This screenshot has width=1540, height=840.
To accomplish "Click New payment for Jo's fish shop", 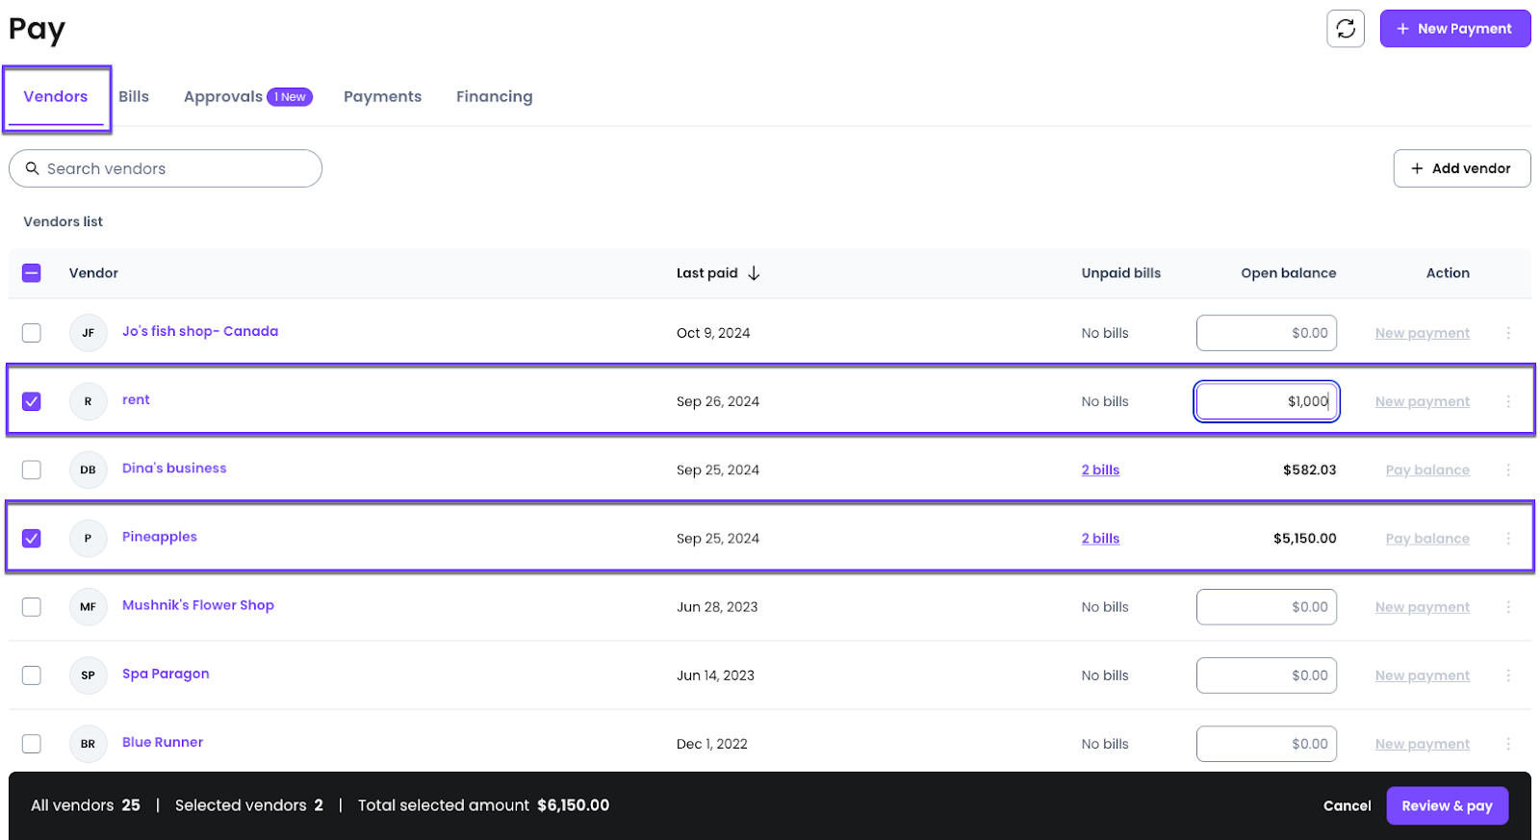I will (1422, 333).
